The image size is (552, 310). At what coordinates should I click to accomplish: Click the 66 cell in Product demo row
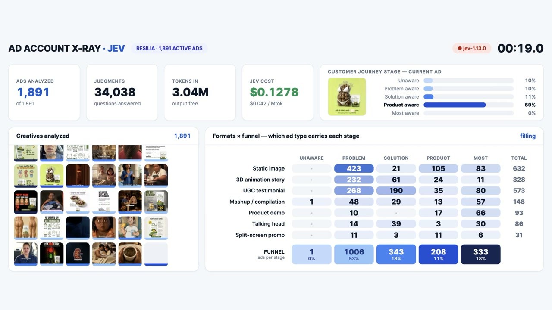pos(480,213)
